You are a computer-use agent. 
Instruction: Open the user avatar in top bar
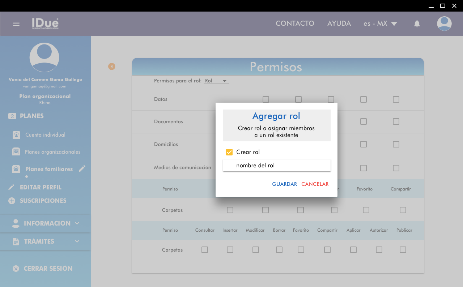(444, 23)
